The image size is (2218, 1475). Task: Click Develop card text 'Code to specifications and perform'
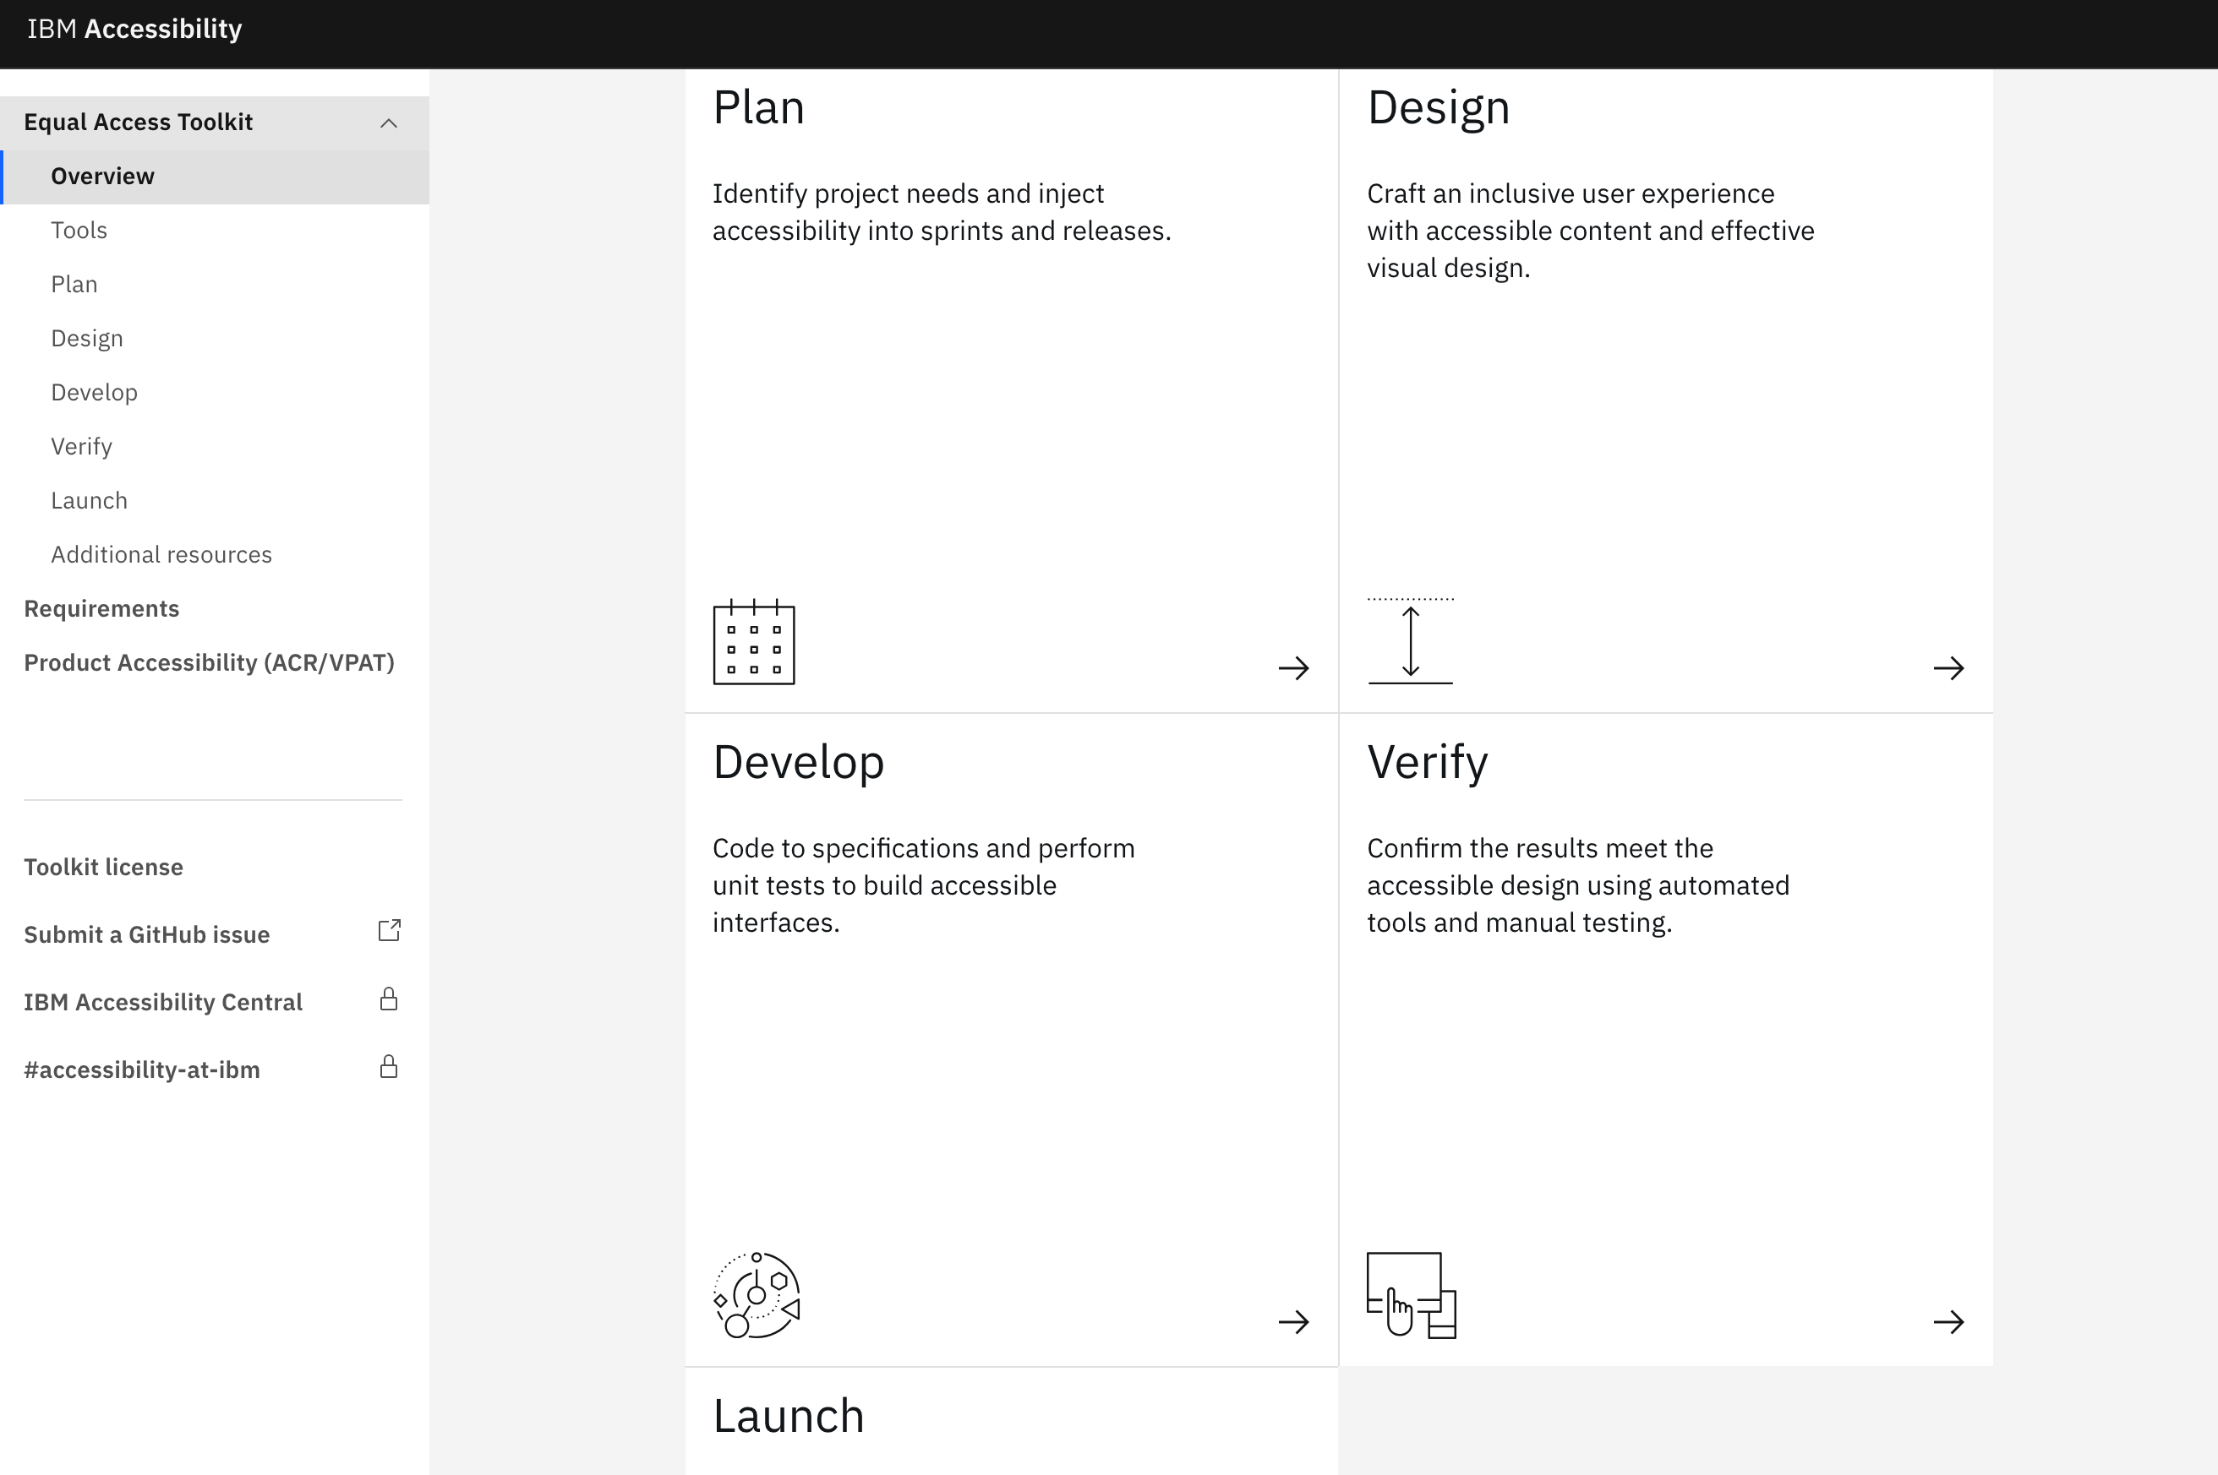click(x=923, y=848)
